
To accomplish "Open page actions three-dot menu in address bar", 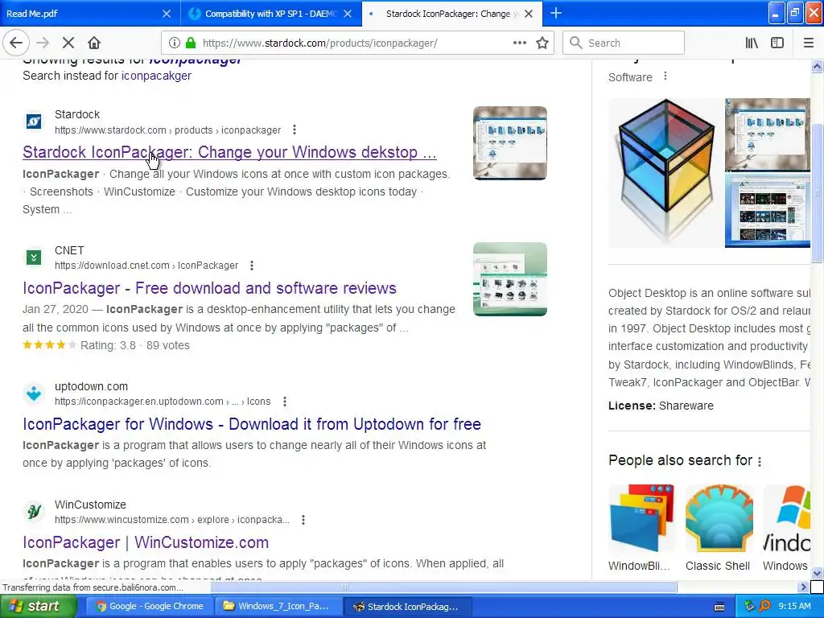I will coord(519,43).
